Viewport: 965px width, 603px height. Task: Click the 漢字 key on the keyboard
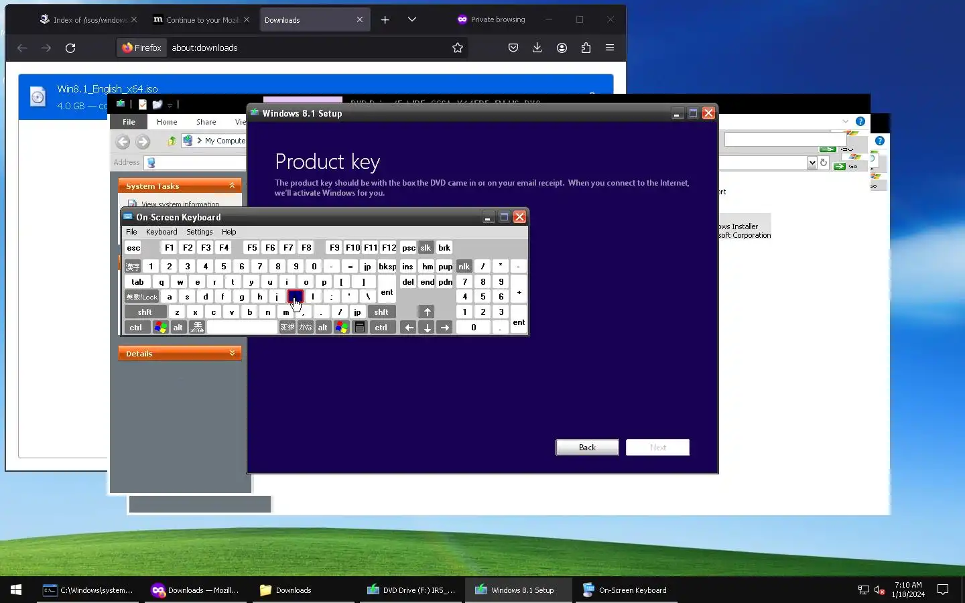pos(133,267)
